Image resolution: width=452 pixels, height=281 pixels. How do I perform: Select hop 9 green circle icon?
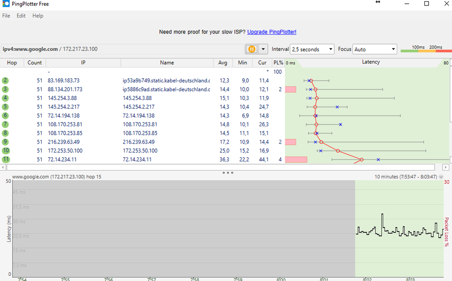[x=5, y=142]
